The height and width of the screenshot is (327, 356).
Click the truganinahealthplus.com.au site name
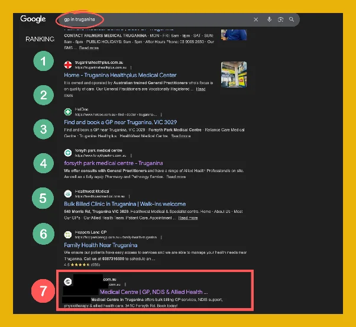point(99,63)
